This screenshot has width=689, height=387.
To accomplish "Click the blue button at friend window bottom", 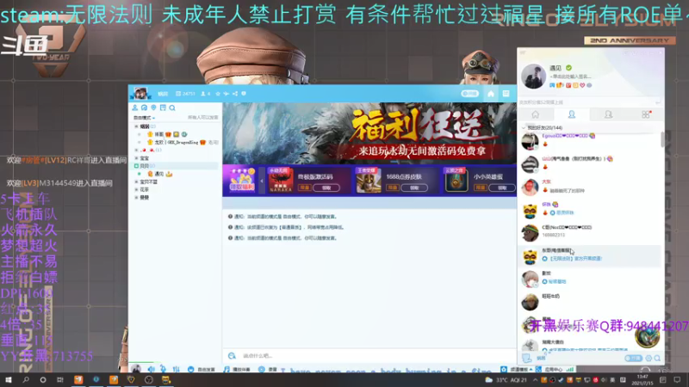I will (633, 359).
